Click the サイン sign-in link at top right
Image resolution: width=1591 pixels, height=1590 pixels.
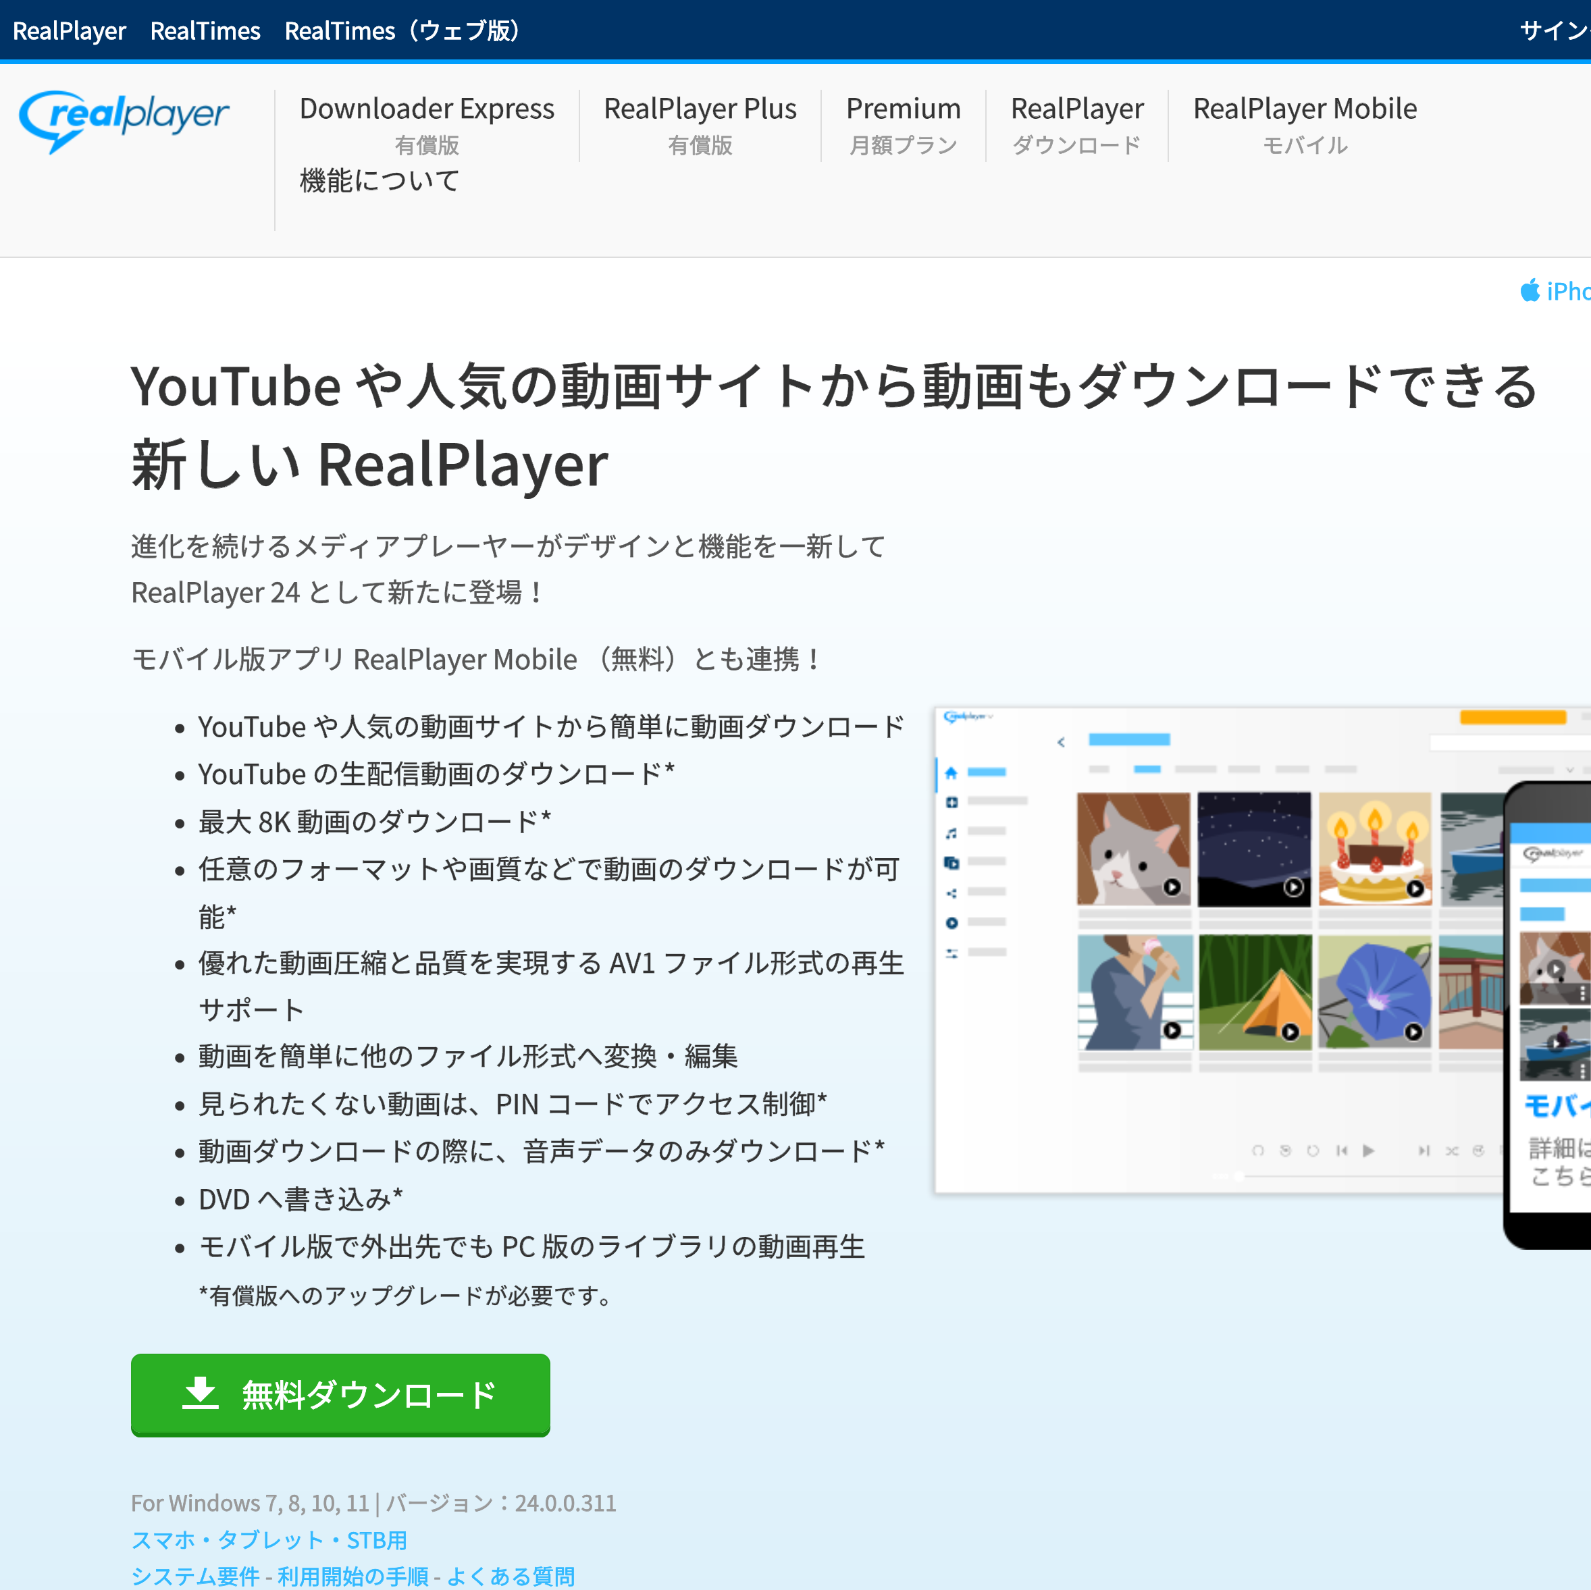(1555, 30)
